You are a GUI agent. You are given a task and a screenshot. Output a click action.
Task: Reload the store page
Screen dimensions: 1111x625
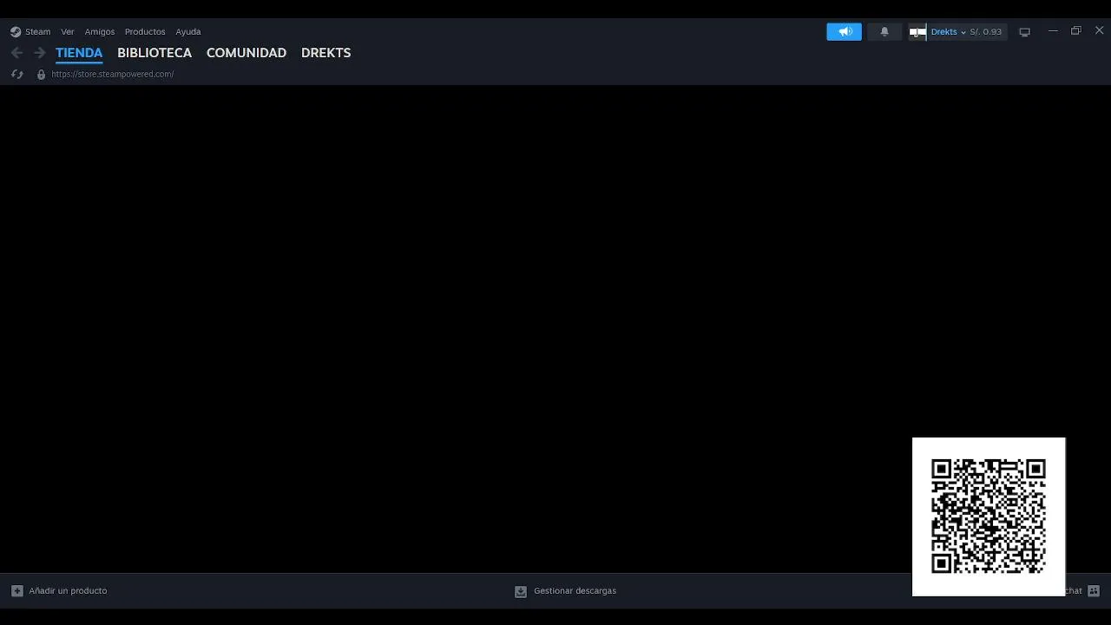point(16,75)
